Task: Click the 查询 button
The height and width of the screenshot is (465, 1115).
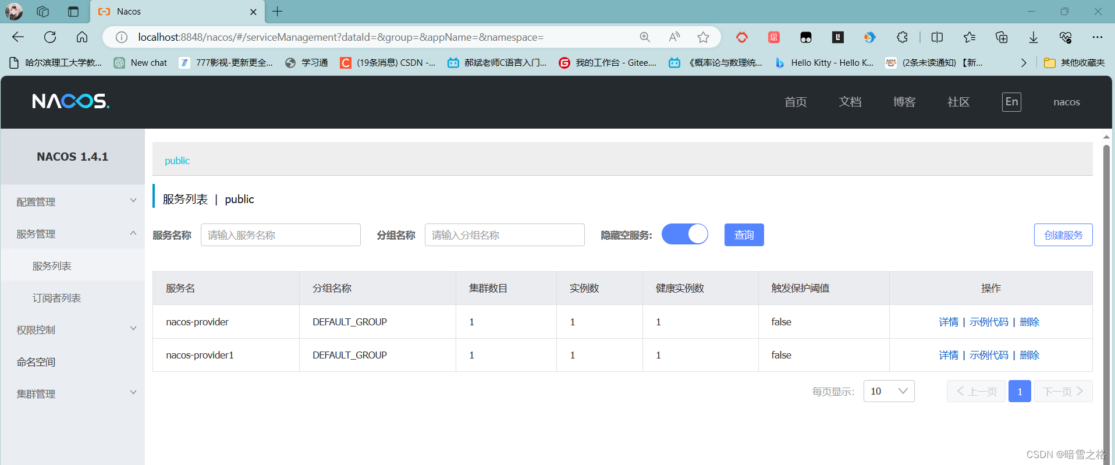Action: (x=744, y=235)
